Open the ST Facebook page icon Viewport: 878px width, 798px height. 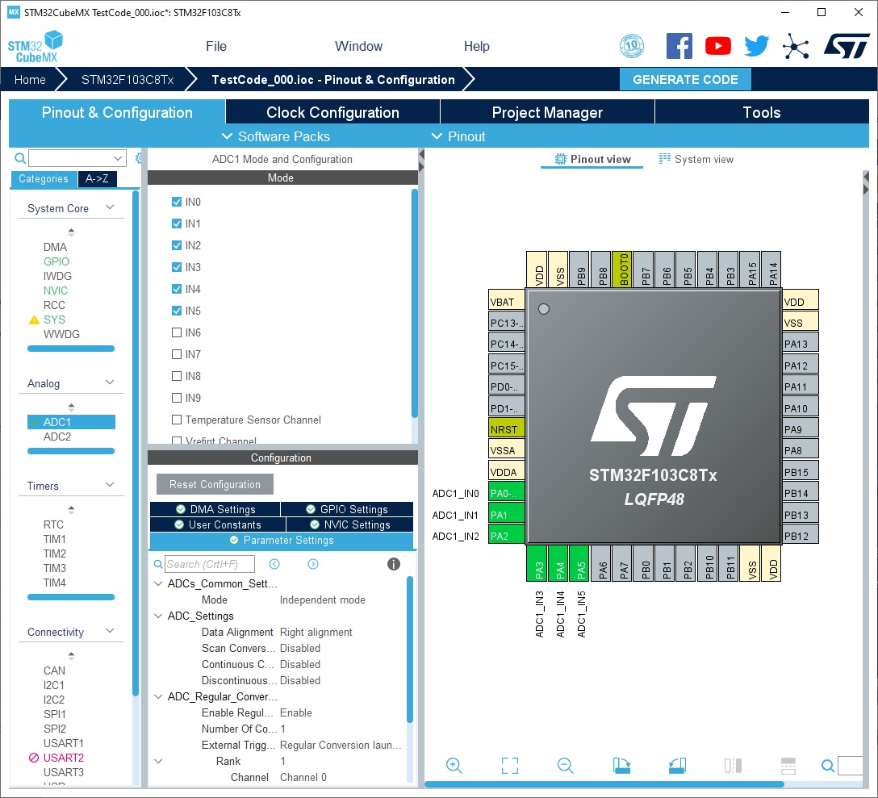679,46
